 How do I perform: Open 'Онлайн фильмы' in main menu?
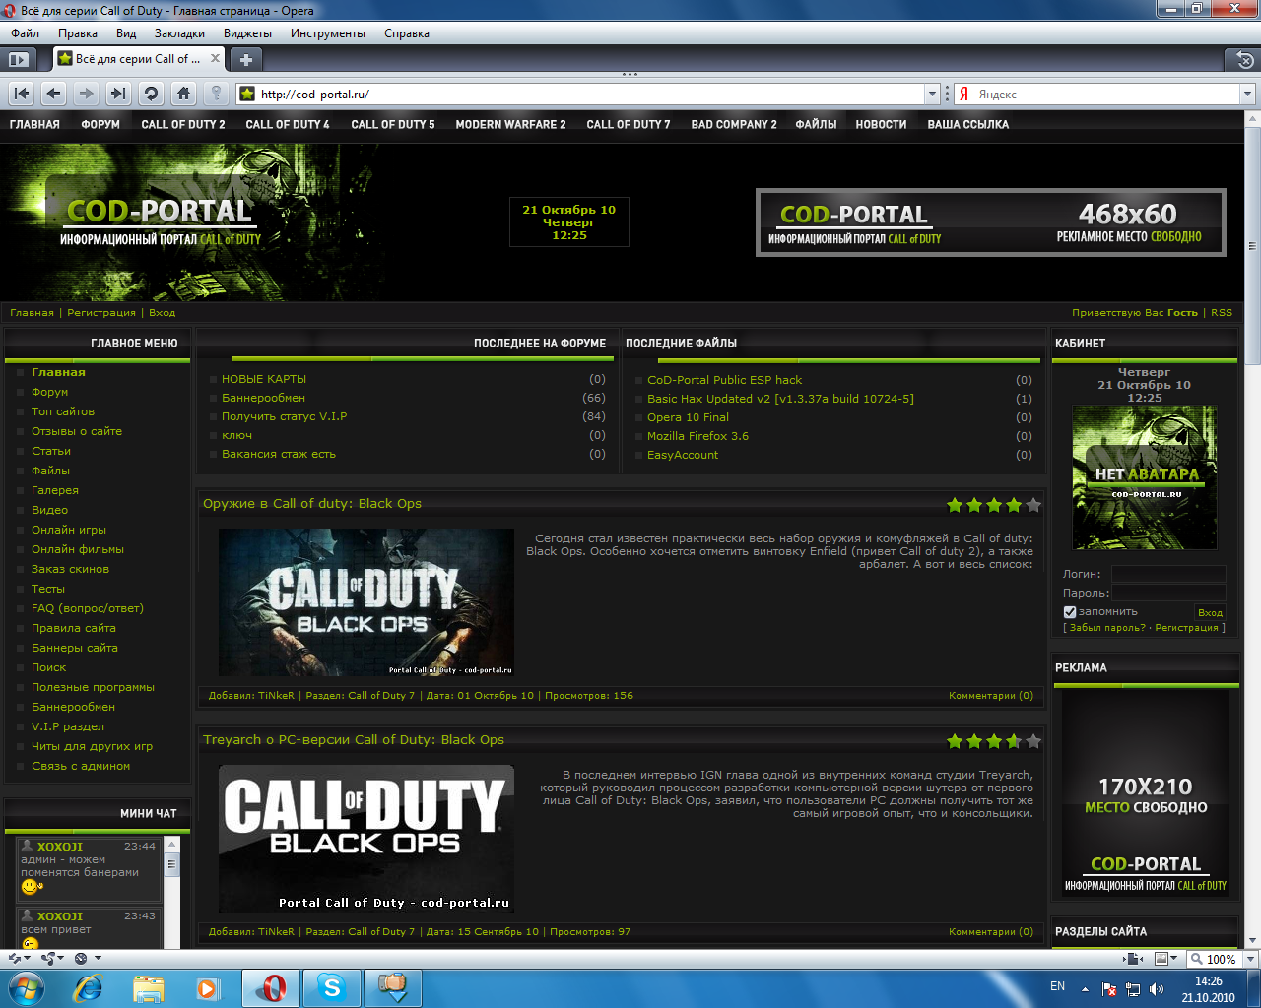(78, 549)
